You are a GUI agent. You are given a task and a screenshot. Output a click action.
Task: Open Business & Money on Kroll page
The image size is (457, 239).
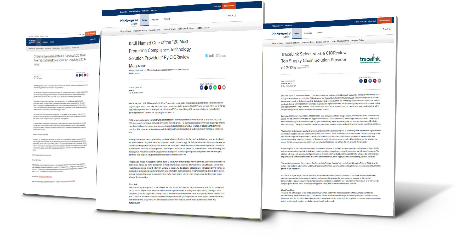pos(140,30)
